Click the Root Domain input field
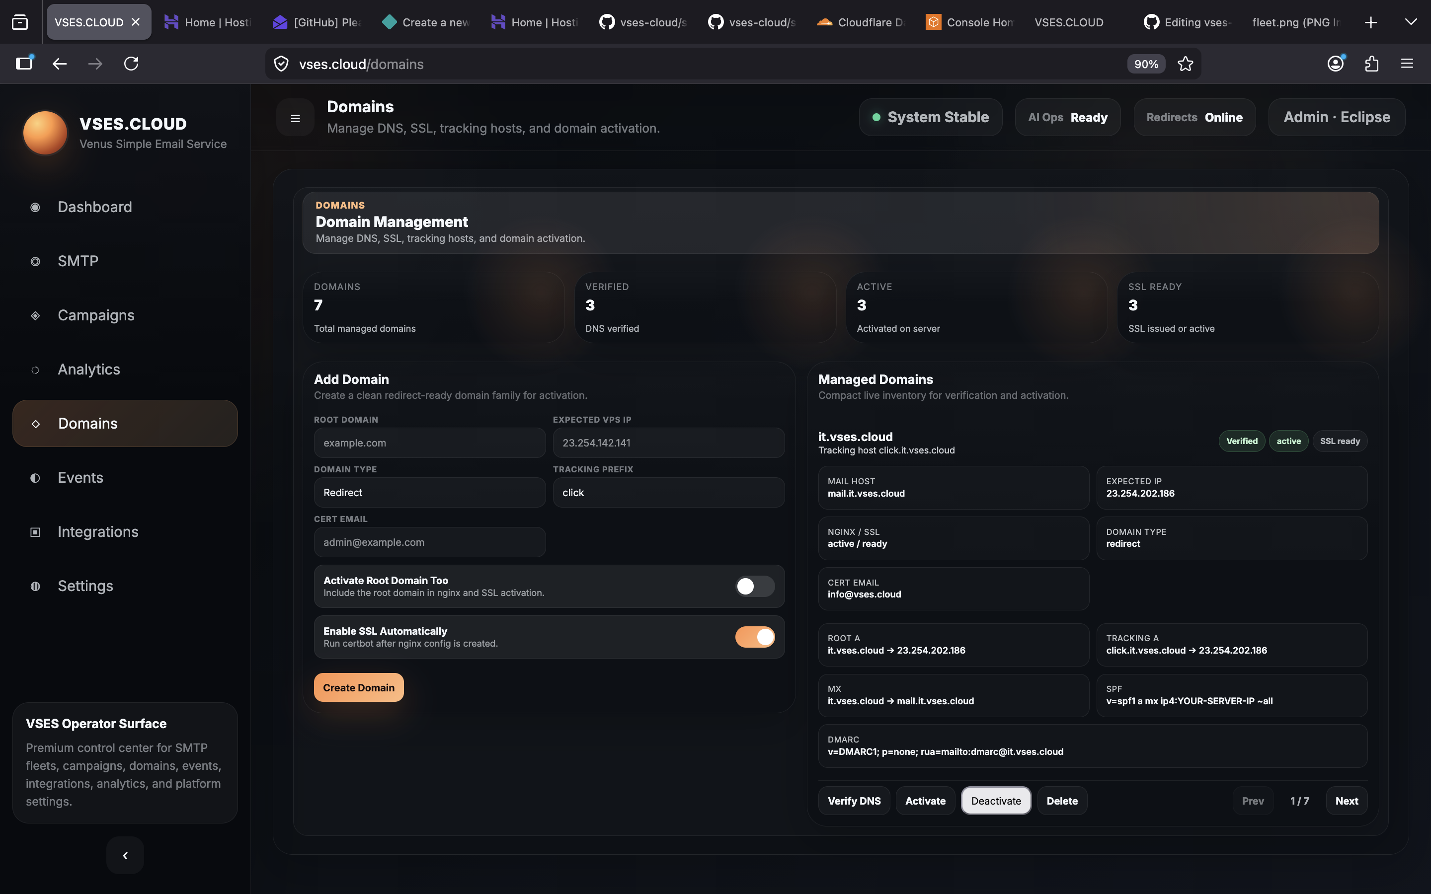The width and height of the screenshot is (1431, 894). click(429, 443)
